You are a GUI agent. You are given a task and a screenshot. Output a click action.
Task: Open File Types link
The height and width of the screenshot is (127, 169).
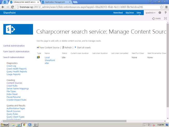[x=11, y=91]
